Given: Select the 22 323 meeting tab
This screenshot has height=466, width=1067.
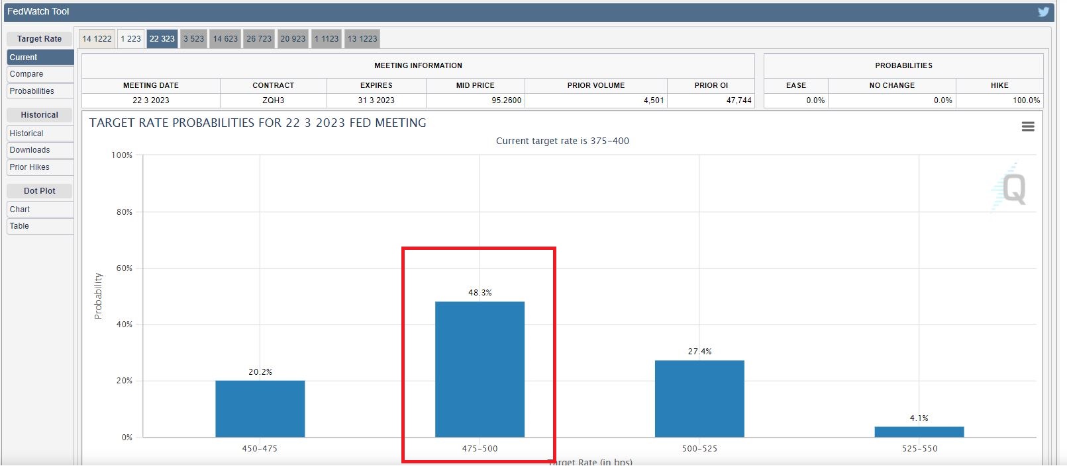Looking at the screenshot, I should [162, 38].
